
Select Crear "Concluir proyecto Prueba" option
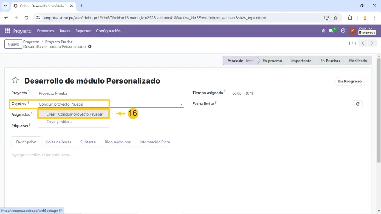[74, 114]
